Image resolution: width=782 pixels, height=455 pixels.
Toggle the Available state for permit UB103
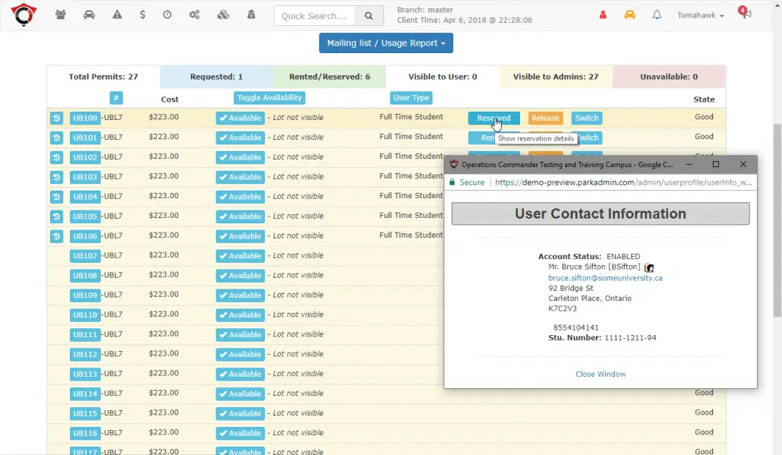pyautogui.click(x=240, y=176)
